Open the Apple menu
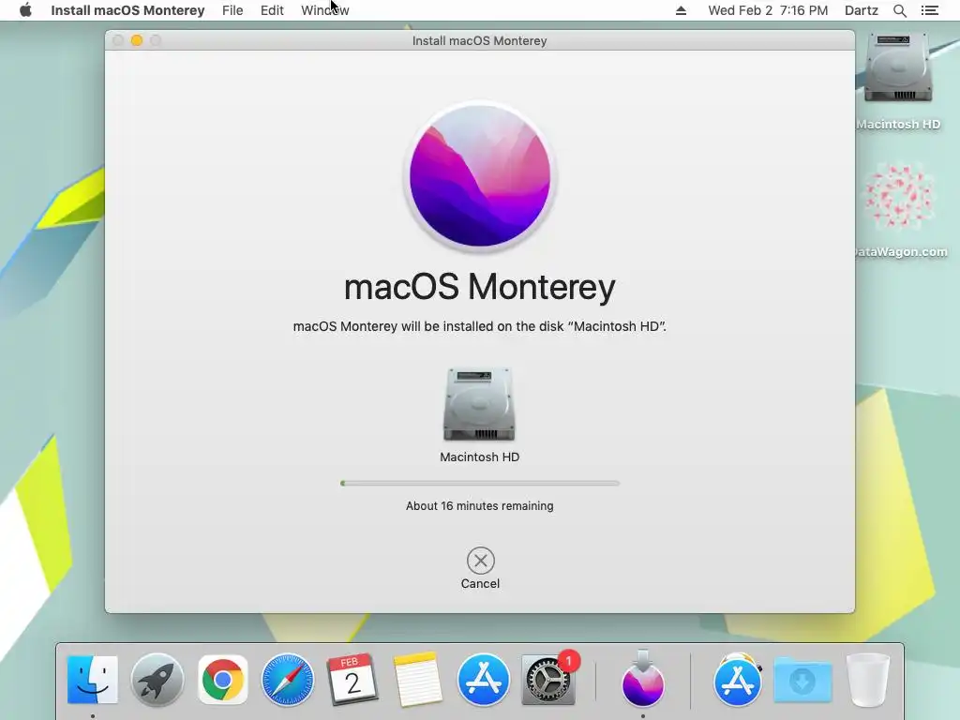Image resolution: width=960 pixels, height=720 pixels. click(25, 10)
